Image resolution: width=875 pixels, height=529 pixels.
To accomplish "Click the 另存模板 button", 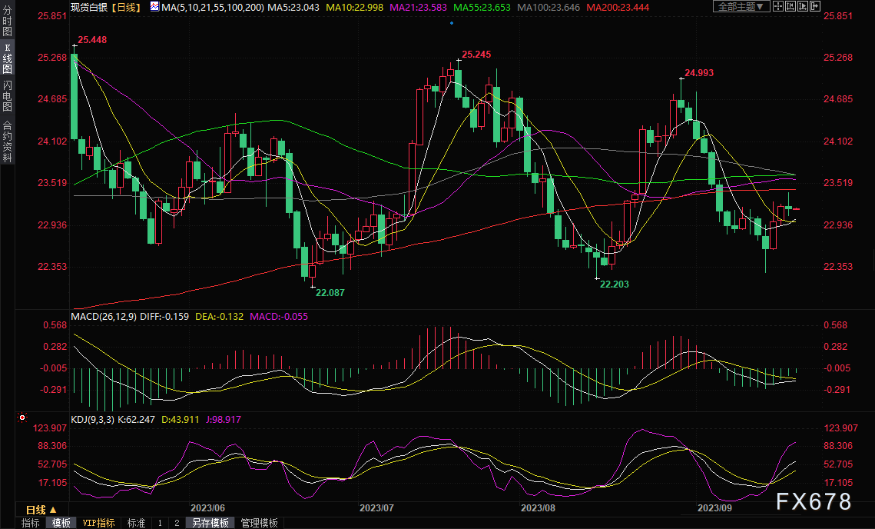I will point(210,523).
